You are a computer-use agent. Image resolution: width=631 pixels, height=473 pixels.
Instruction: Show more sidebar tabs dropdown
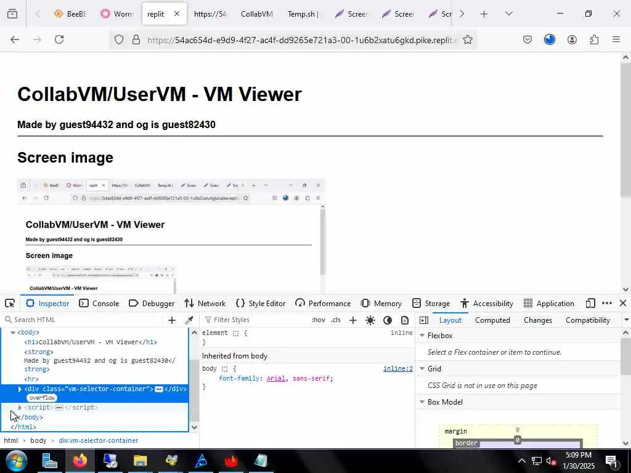tap(626, 320)
